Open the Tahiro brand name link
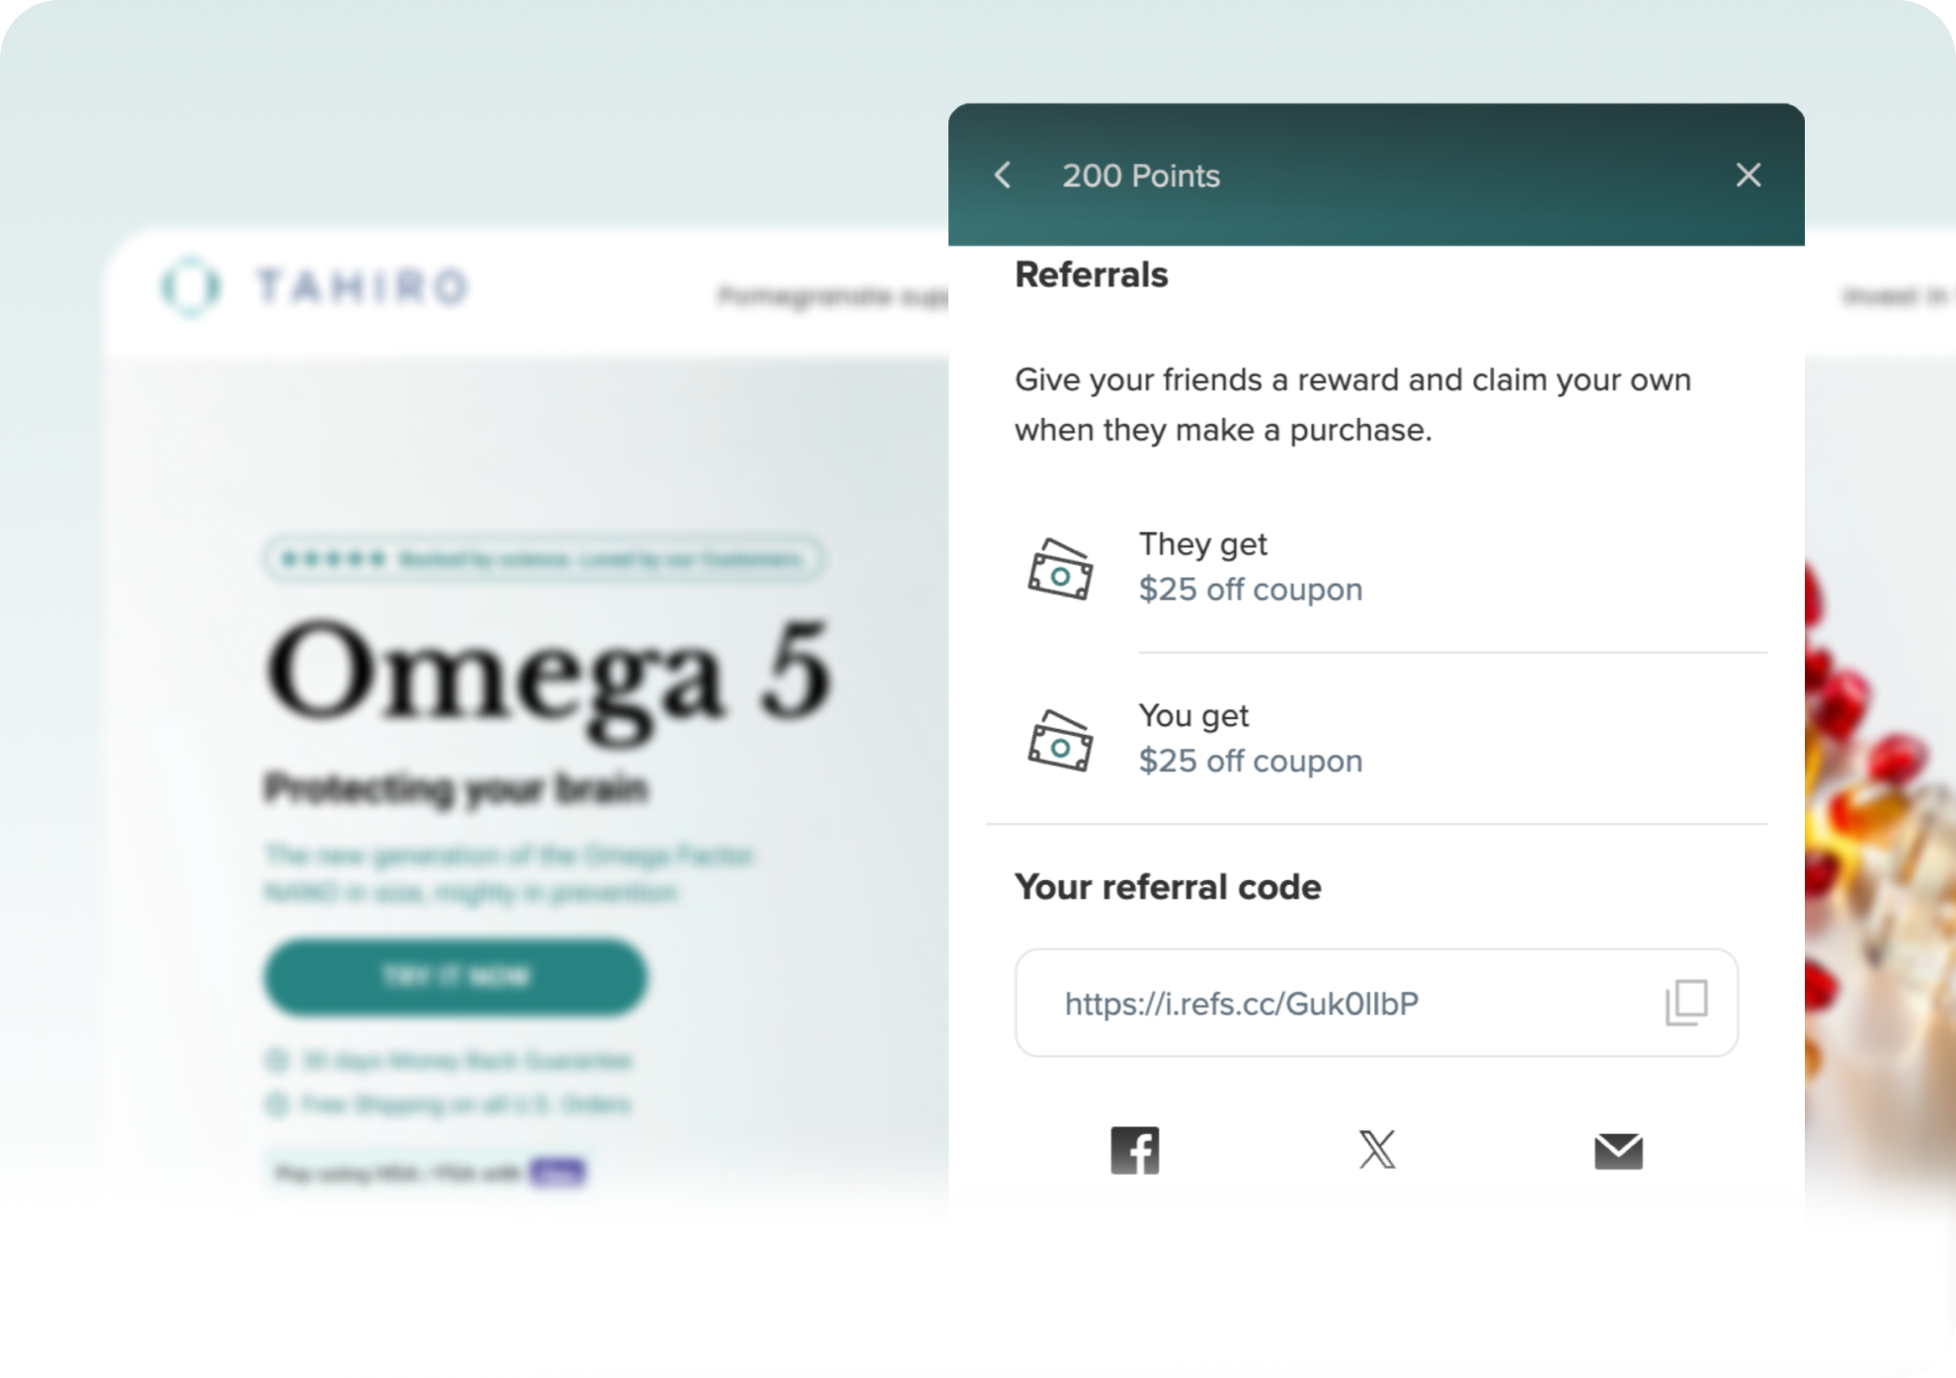This screenshot has height=1378, width=1956. pos(362,286)
